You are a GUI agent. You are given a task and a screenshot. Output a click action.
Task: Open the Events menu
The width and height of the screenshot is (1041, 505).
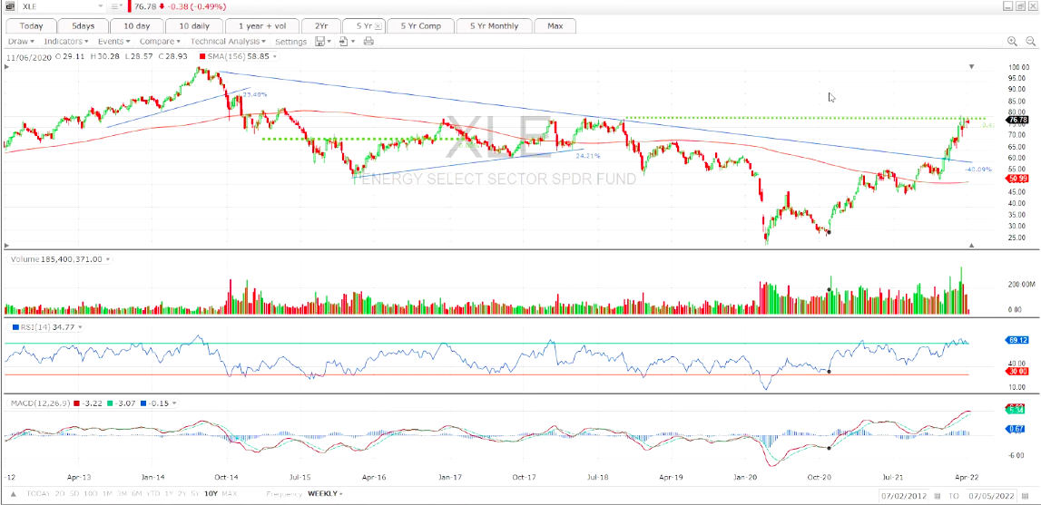pyautogui.click(x=114, y=41)
